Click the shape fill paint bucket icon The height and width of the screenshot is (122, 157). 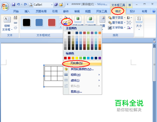click(x=66, y=18)
